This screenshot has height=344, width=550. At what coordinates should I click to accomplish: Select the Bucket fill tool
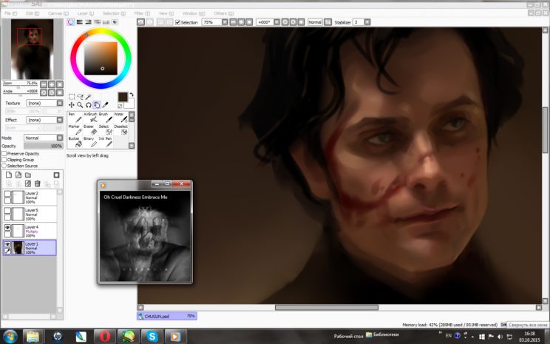[75, 142]
